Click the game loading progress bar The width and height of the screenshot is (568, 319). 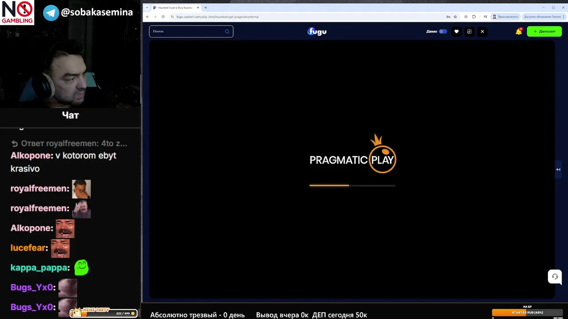coord(352,186)
